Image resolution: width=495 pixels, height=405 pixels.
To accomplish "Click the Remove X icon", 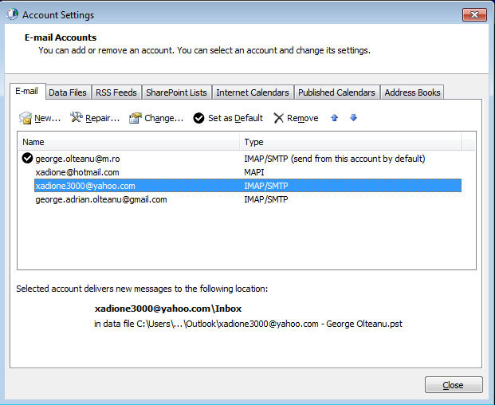I will click(x=278, y=118).
